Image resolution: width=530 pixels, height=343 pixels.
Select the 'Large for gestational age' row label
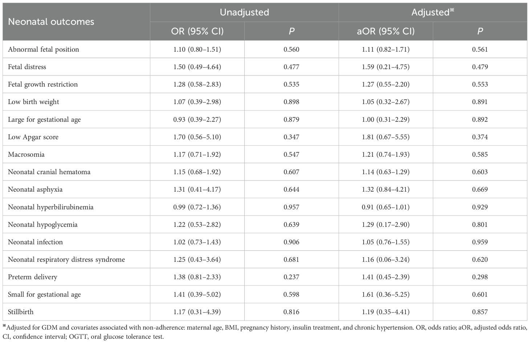44,120
